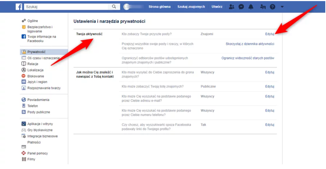Go to Strona główna

pyautogui.click(x=159, y=7)
